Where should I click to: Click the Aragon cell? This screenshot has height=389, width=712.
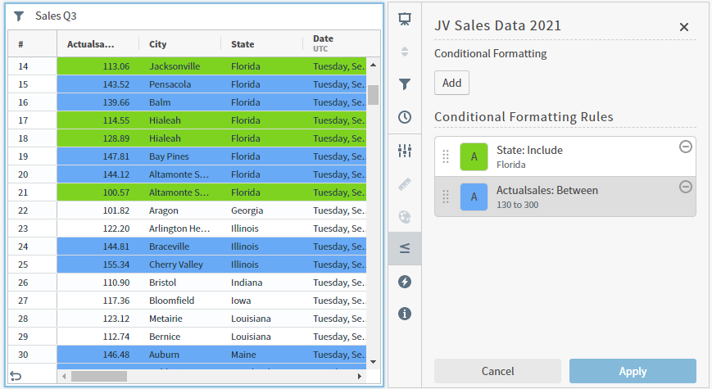(179, 210)
